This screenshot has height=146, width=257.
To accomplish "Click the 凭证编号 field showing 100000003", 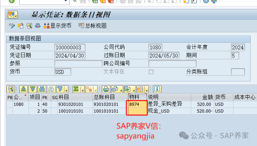I will pyautogui.click(x=70, y=47).
